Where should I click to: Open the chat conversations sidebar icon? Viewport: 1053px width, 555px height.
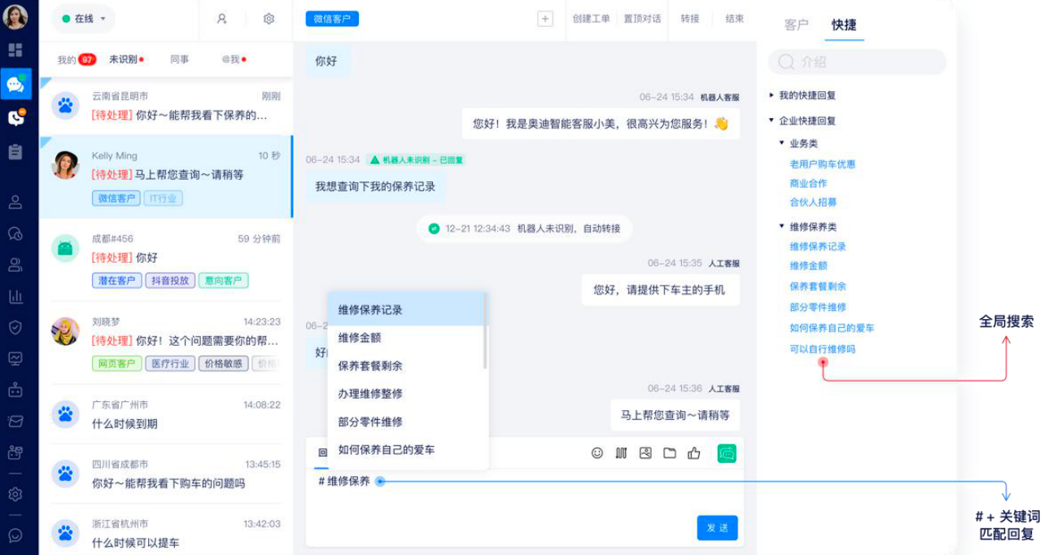tap(15, 84)
